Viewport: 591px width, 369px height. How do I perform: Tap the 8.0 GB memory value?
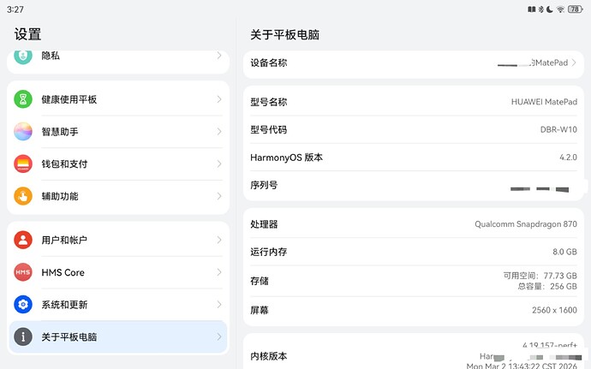click(x=564, y=252)
